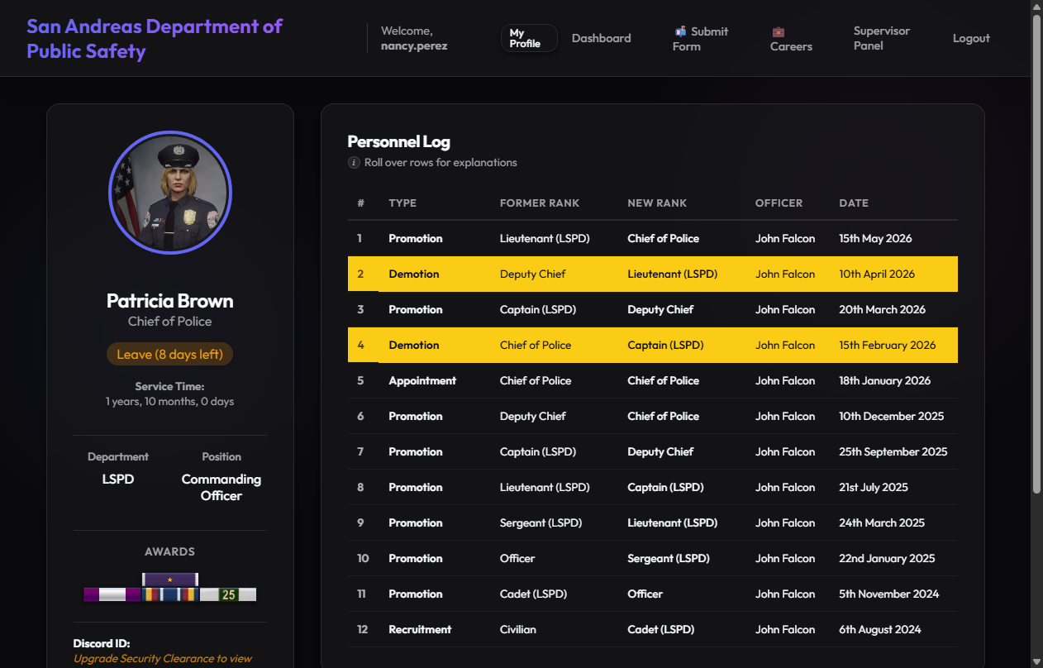Click the San Andreas Department of Public Safety title

155,38
